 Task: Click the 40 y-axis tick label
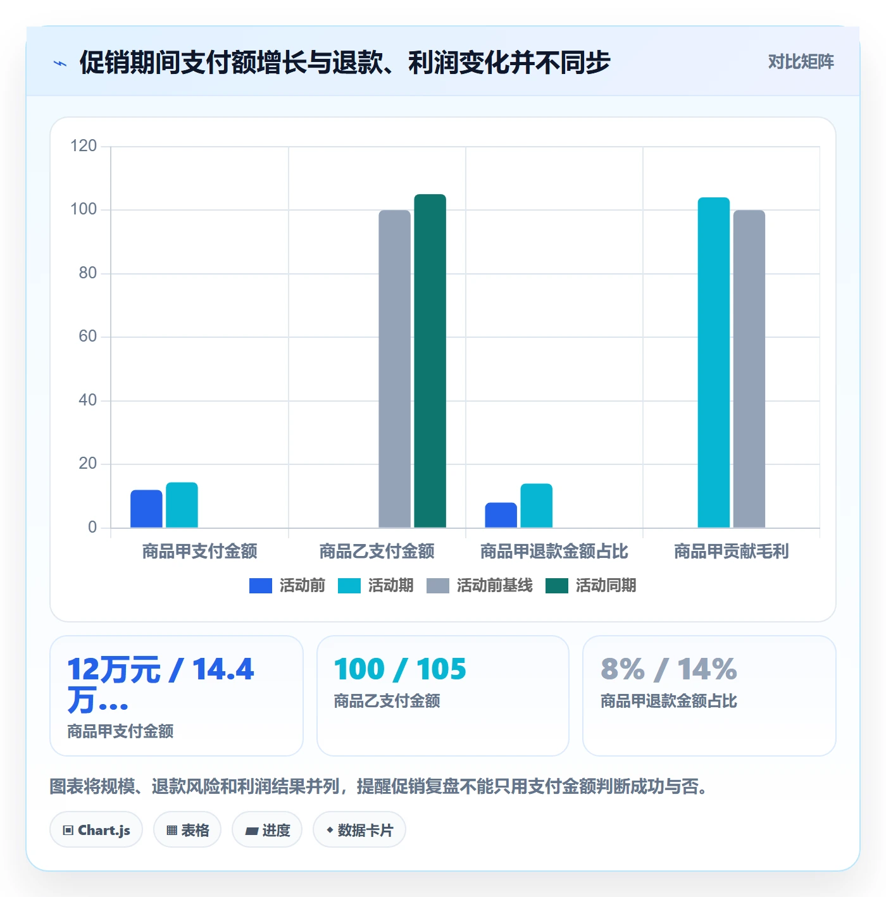pos(87,400)
